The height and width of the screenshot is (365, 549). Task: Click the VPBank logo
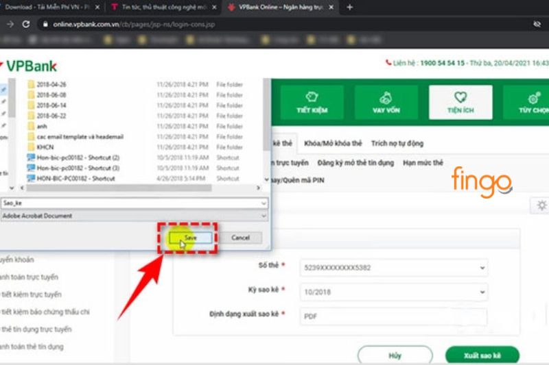29,66
